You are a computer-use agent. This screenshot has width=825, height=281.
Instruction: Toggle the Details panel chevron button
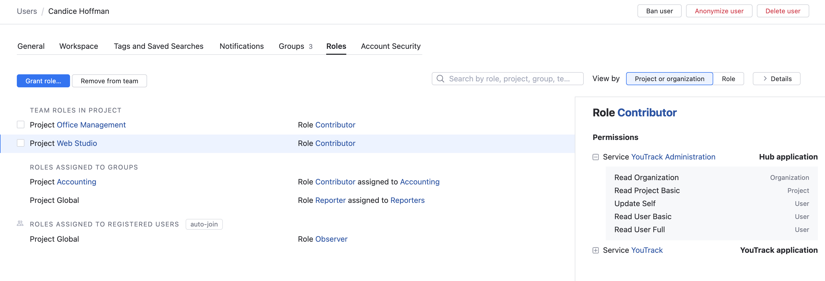point(776,79)
